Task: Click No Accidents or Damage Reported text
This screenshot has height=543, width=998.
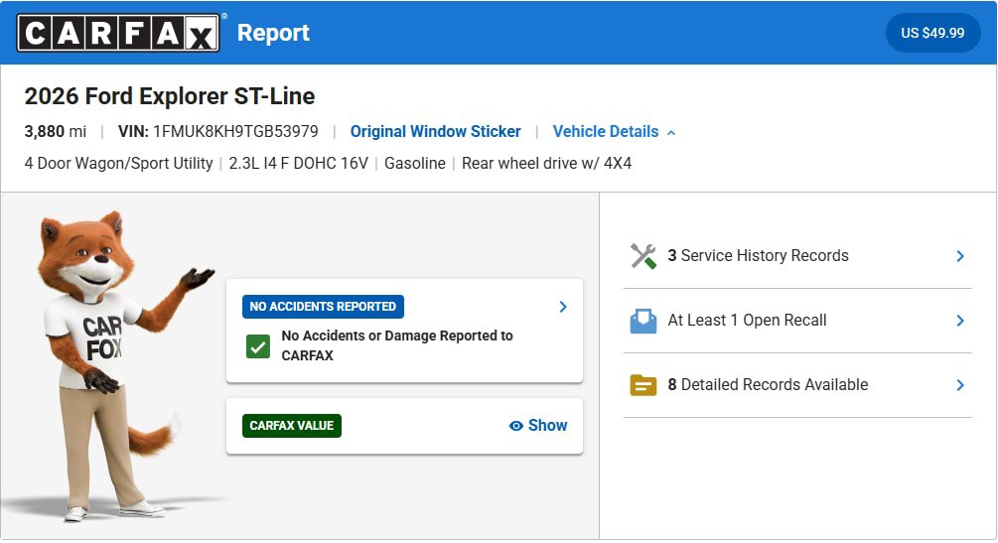Action: [x=397, y=345]
